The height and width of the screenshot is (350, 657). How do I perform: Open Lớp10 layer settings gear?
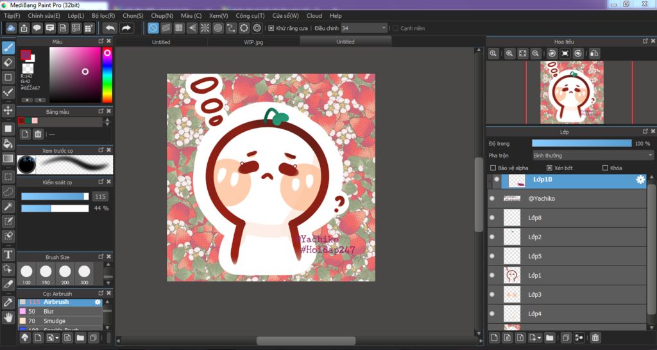640,180
